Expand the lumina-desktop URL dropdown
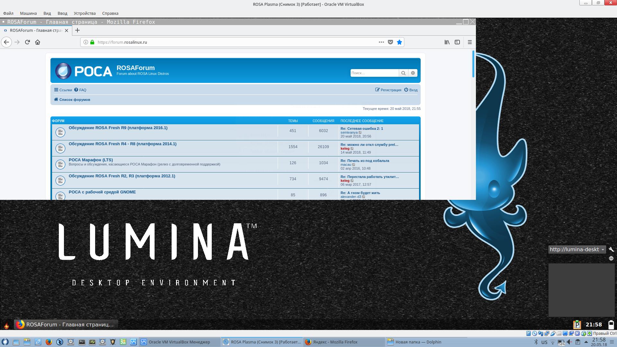617x347 pixels. tap(603, 250)
